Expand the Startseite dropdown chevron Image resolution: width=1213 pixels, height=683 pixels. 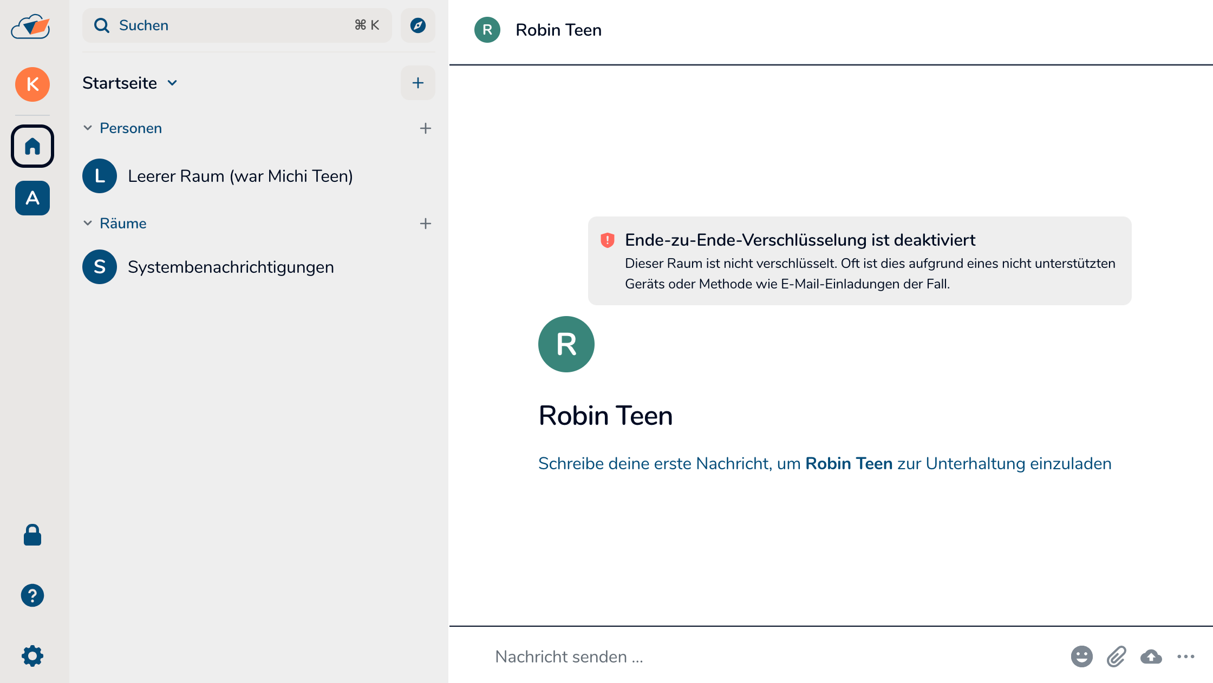tap(172, 83)
